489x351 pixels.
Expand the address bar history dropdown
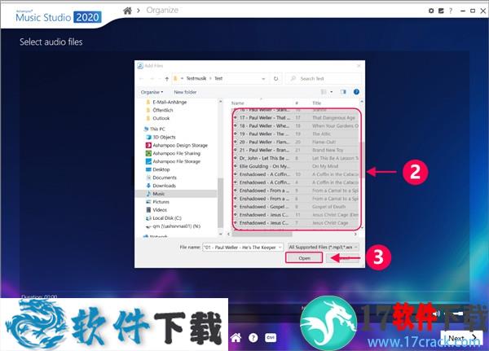[x=263, y=78]
